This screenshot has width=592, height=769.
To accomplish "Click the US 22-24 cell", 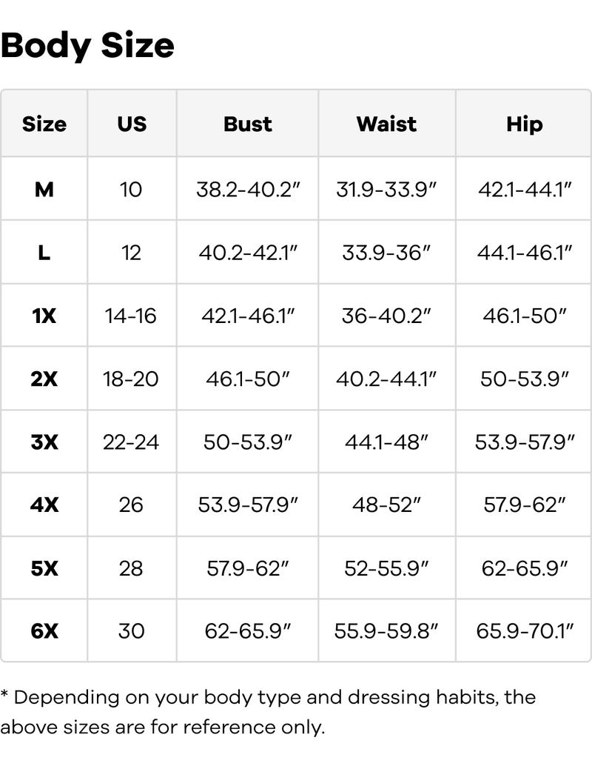I will click(132, 442).
